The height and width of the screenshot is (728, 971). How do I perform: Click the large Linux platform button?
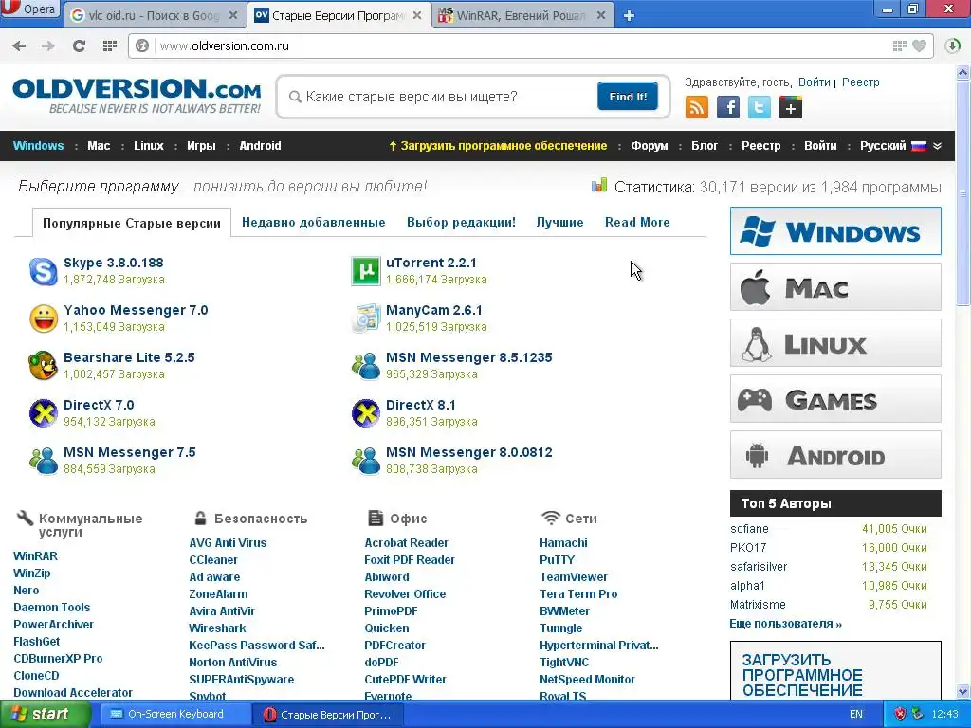(x=835, y=343)
